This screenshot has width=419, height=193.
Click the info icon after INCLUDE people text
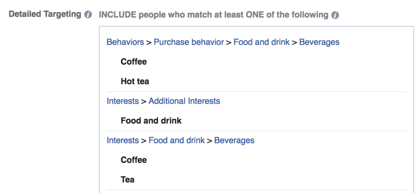[x=335, y=15]
